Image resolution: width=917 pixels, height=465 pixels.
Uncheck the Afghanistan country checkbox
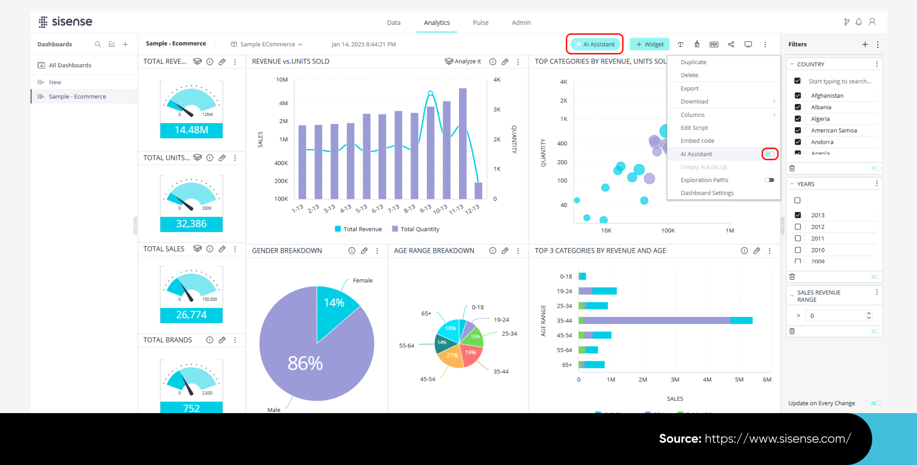[x=798, y=96]
